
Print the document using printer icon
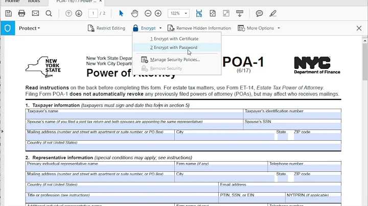click(x=21, y=13)
